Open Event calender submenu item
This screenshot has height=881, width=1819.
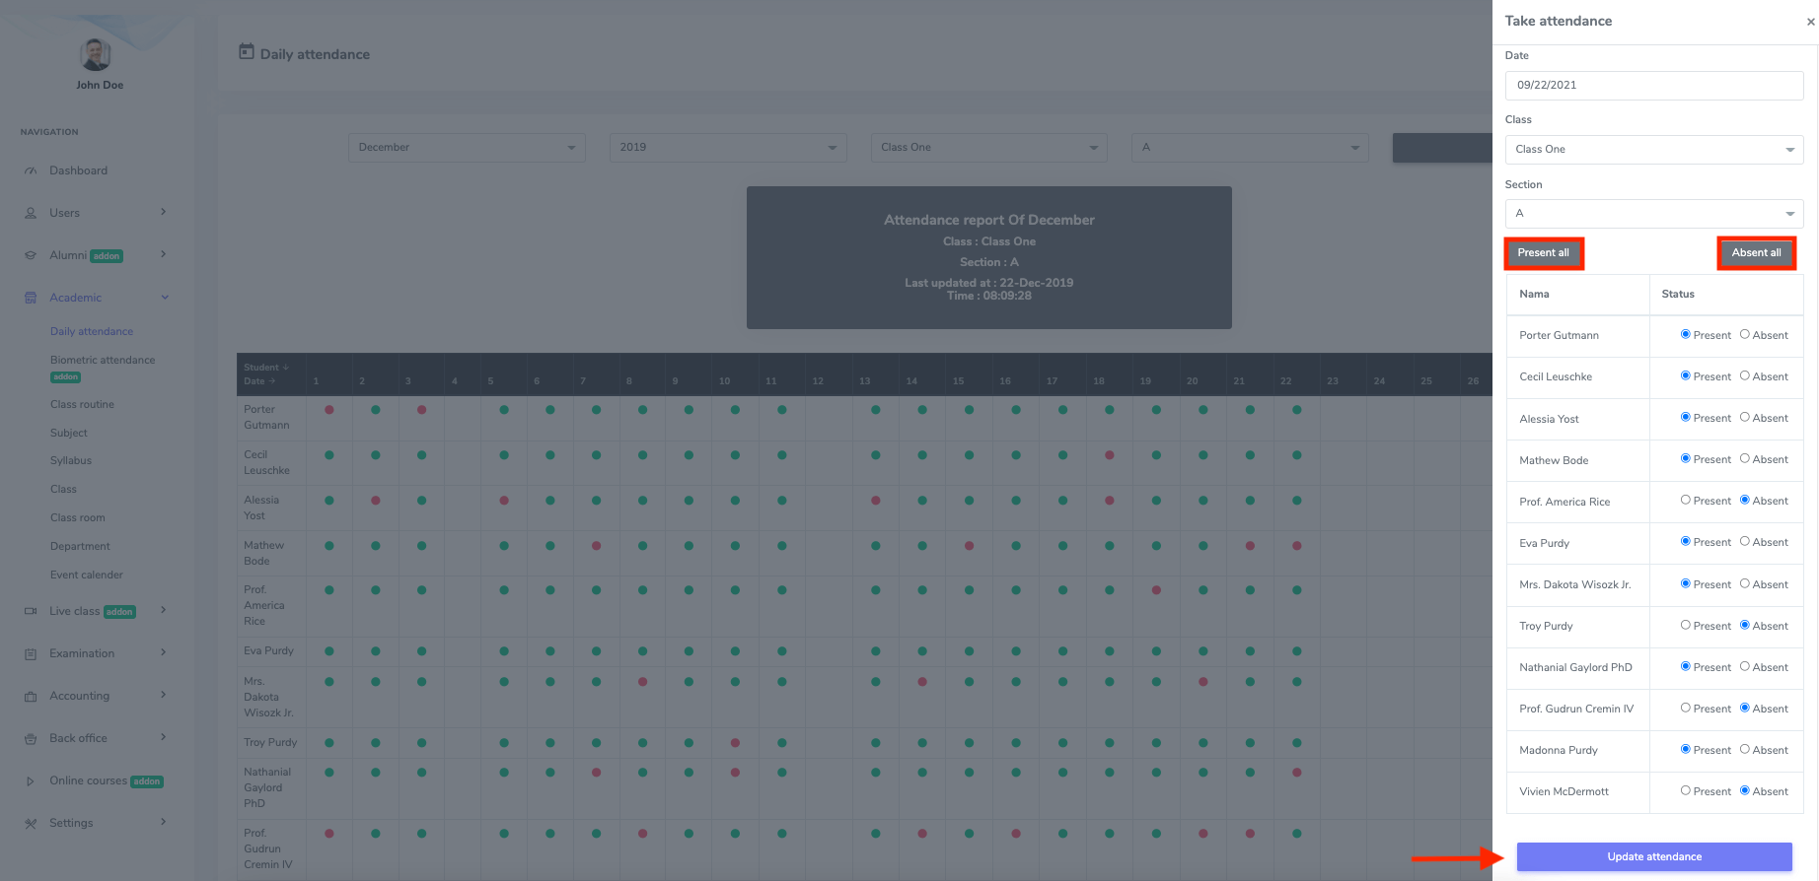click(87, 576)
